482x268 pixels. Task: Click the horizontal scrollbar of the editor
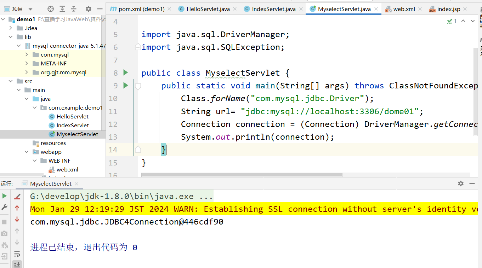click(x=242, y=175)
